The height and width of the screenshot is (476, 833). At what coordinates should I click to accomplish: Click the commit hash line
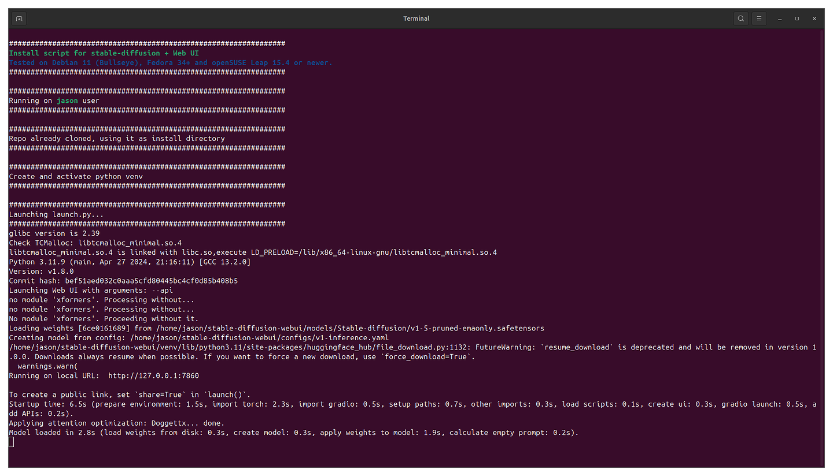coord(123,280)
